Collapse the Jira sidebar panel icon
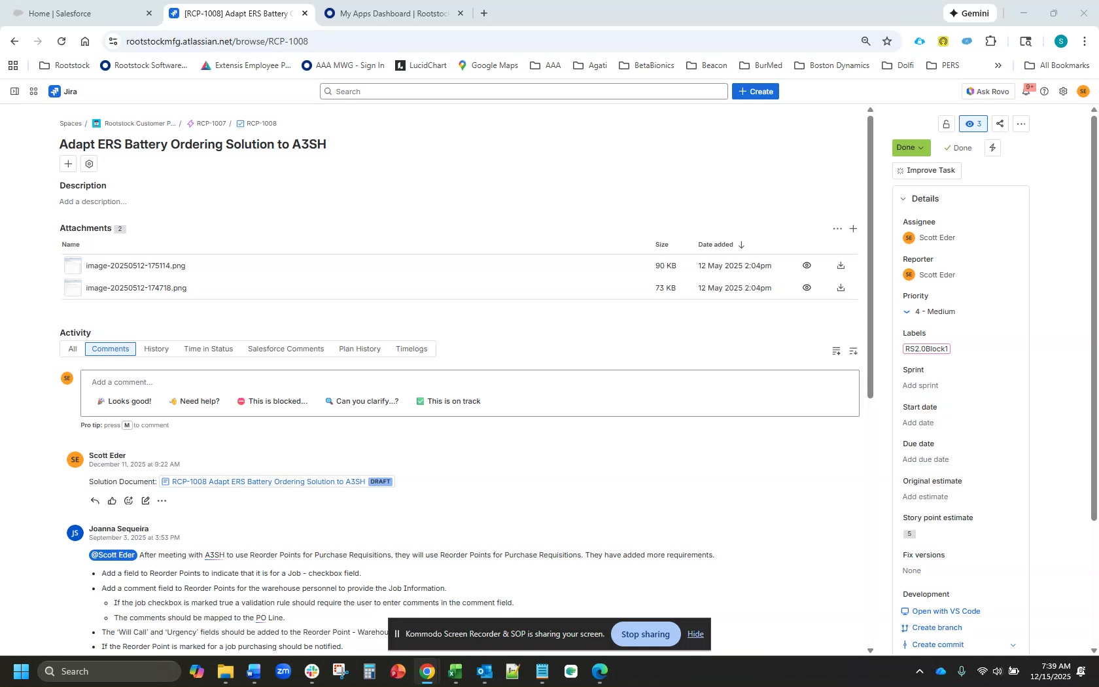This screenshot has height=687, width=1099. [14, 92]
